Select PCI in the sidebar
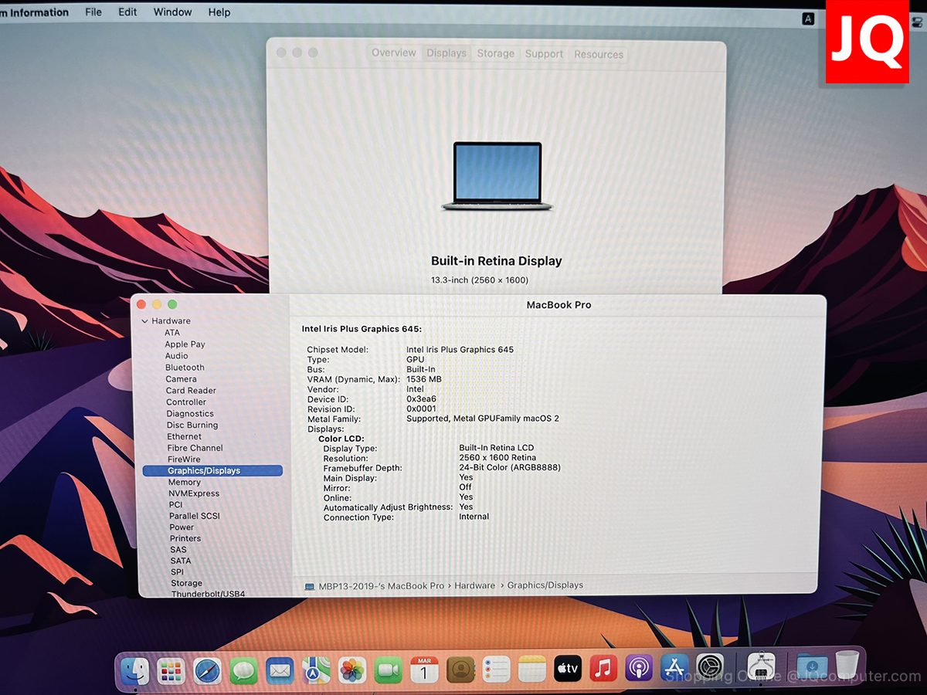927x695 pixels. click(175, 505)
